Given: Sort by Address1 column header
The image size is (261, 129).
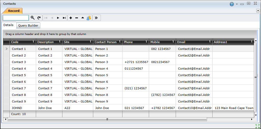Looking at the screenshot, I should [x=220, y=42].
